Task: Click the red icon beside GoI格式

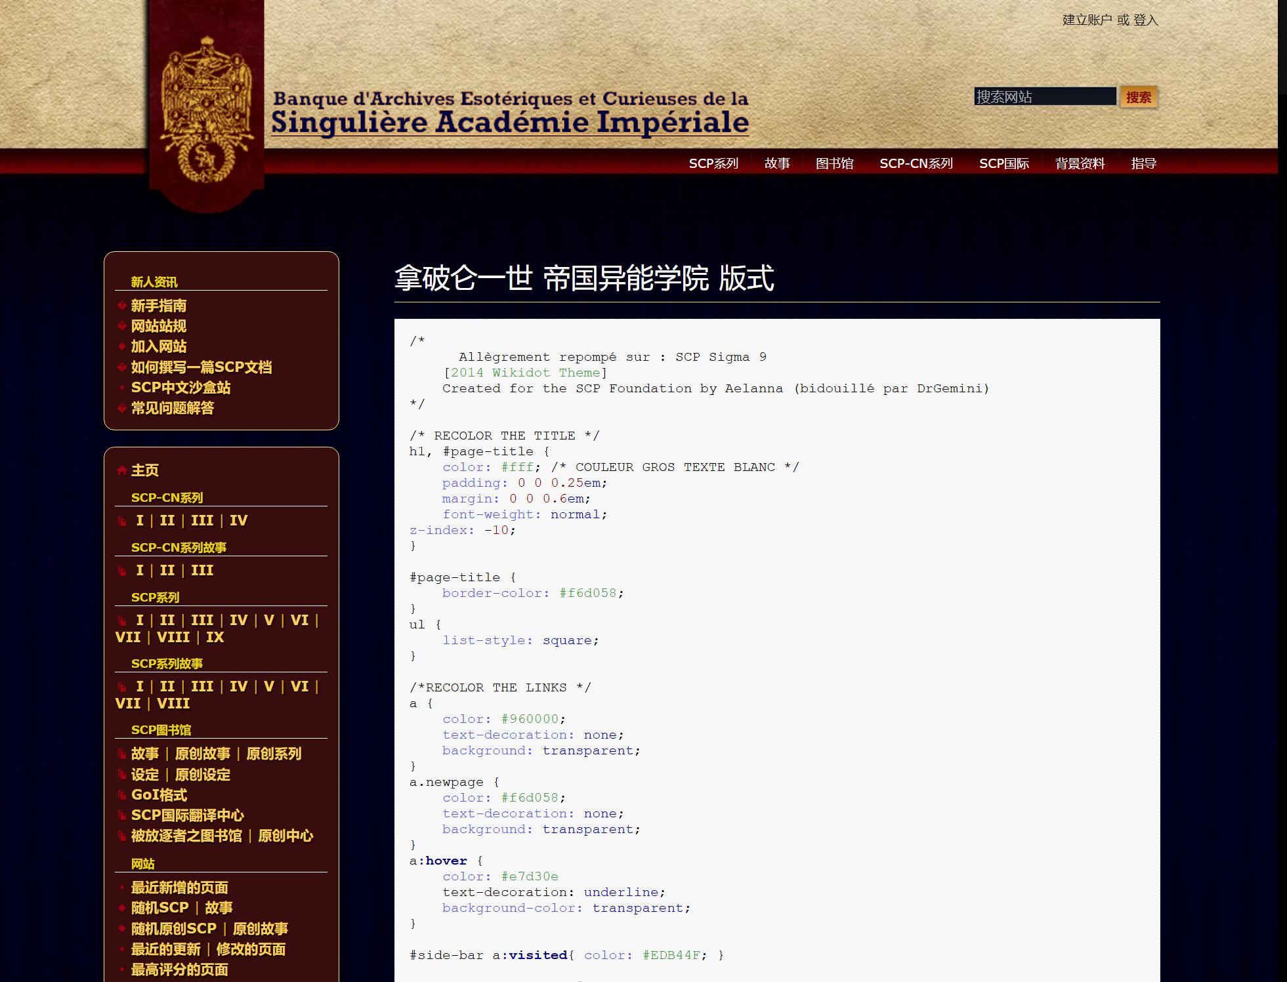Action: [x=122, y=796]
